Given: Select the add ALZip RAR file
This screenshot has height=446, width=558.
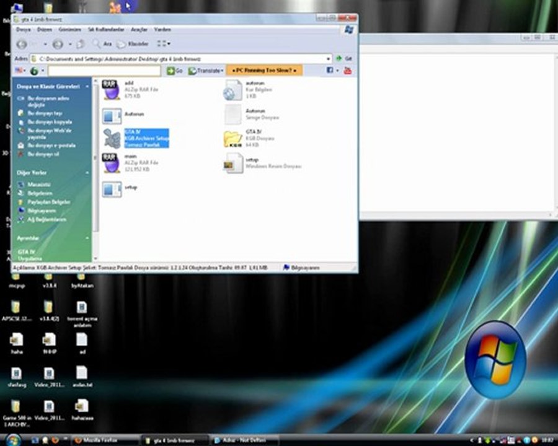Looking at the screenshot, I should click(130, 90).
